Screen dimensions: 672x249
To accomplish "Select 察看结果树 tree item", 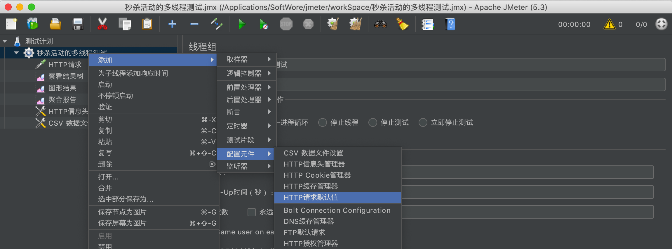I will (66, 76).
